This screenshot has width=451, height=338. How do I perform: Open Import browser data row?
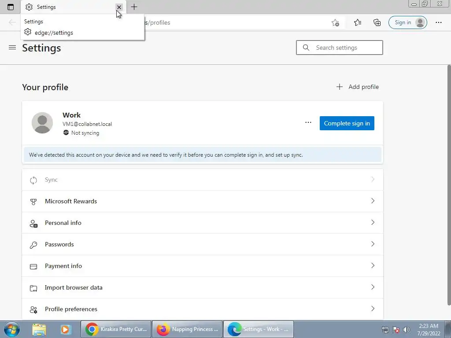coord(203,287)
